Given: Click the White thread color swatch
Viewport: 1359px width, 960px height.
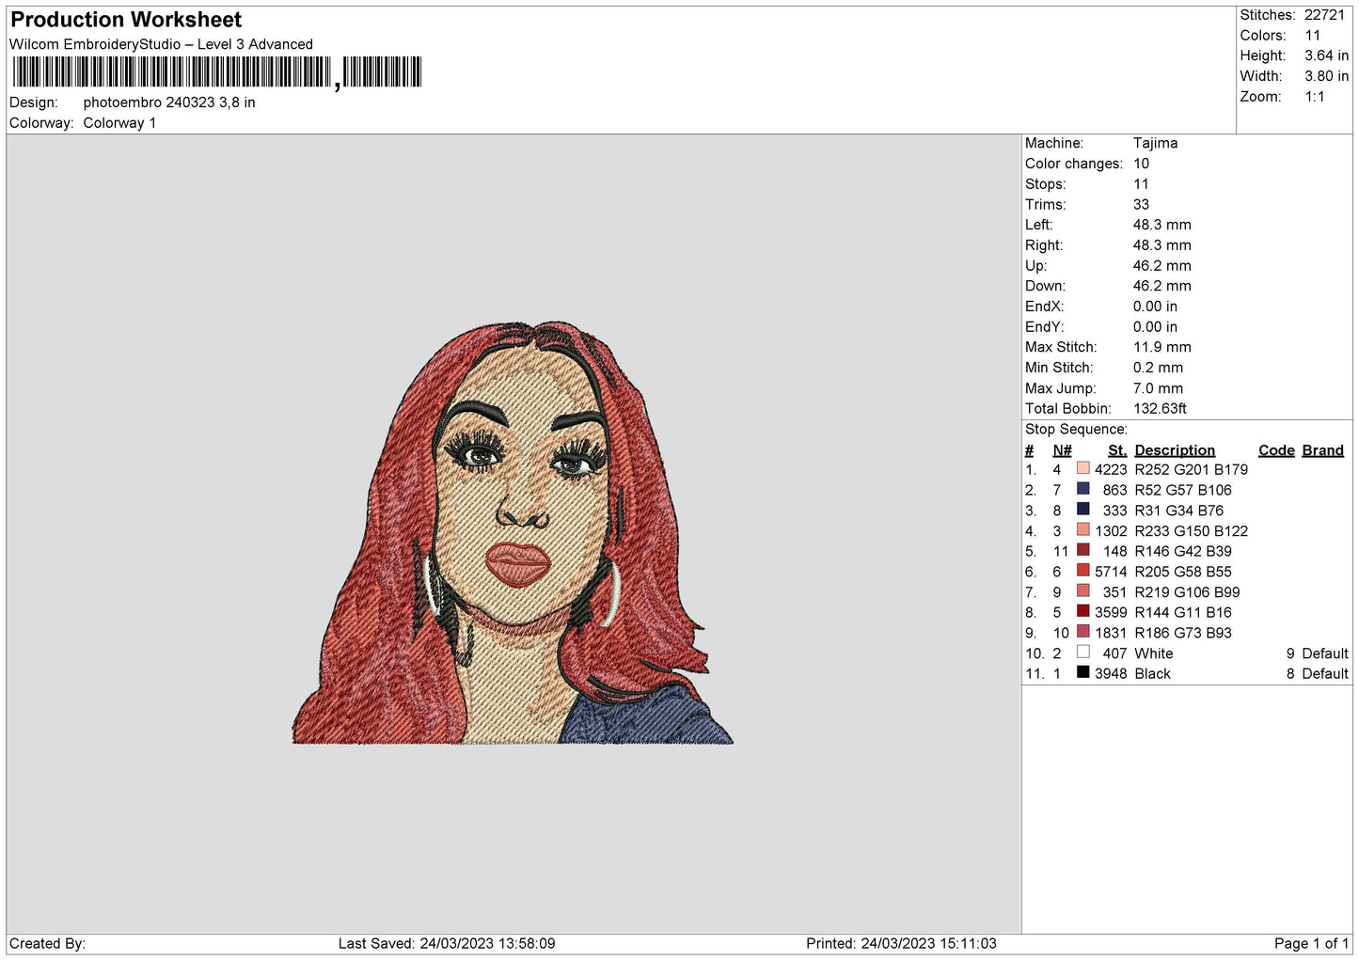Looking at the screenshot, I should pos(1083,653).
